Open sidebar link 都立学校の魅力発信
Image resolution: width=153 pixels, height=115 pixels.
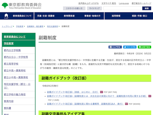click(x=15, y=94)
